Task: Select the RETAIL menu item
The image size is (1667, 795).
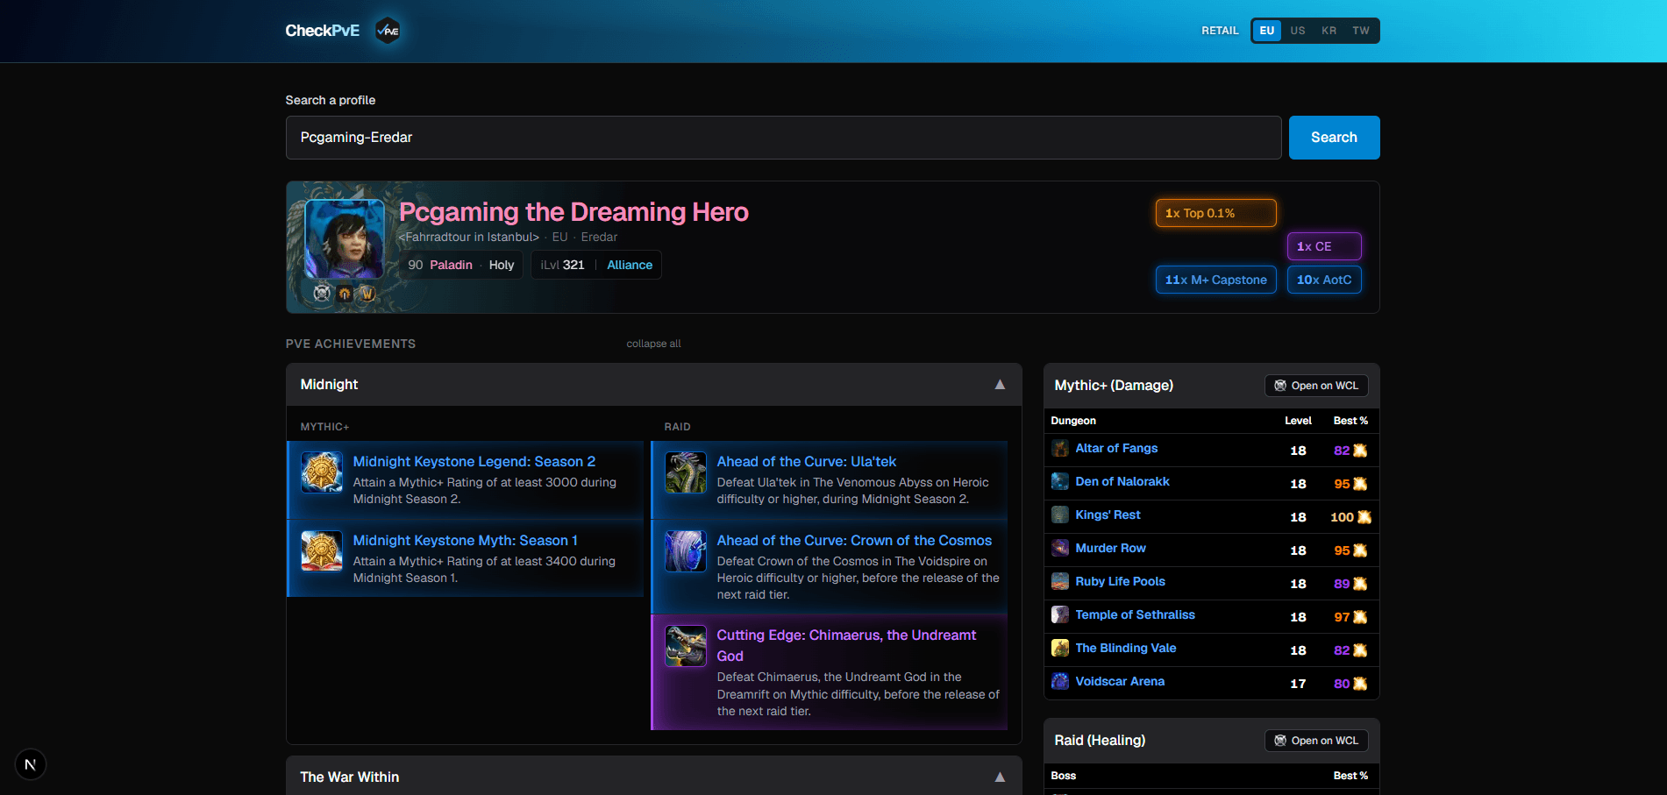Action: pyautogui.click(x=1220, y=31)
